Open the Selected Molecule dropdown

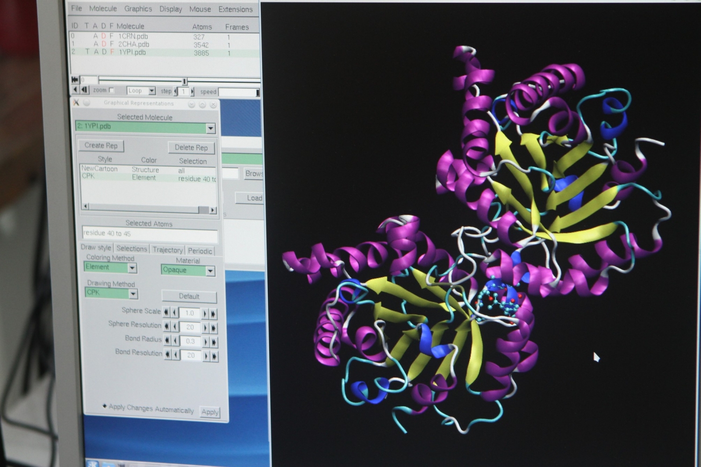tap(211, 128)
